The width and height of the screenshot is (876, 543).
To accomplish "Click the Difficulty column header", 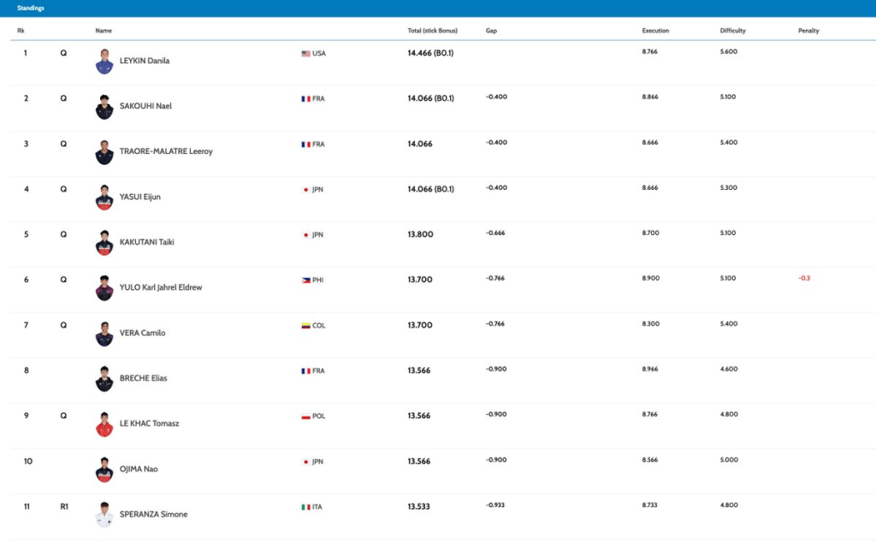I will [732, 31].
